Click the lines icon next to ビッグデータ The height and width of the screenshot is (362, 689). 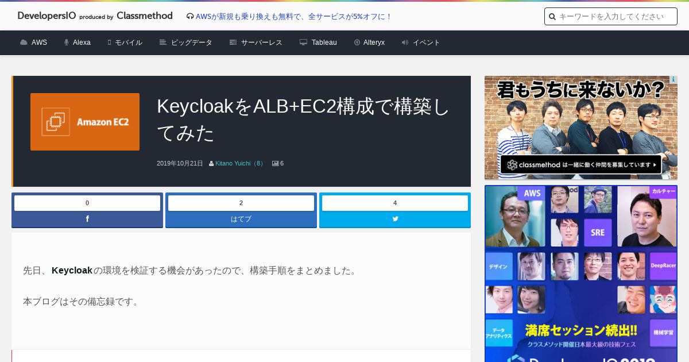163,43
